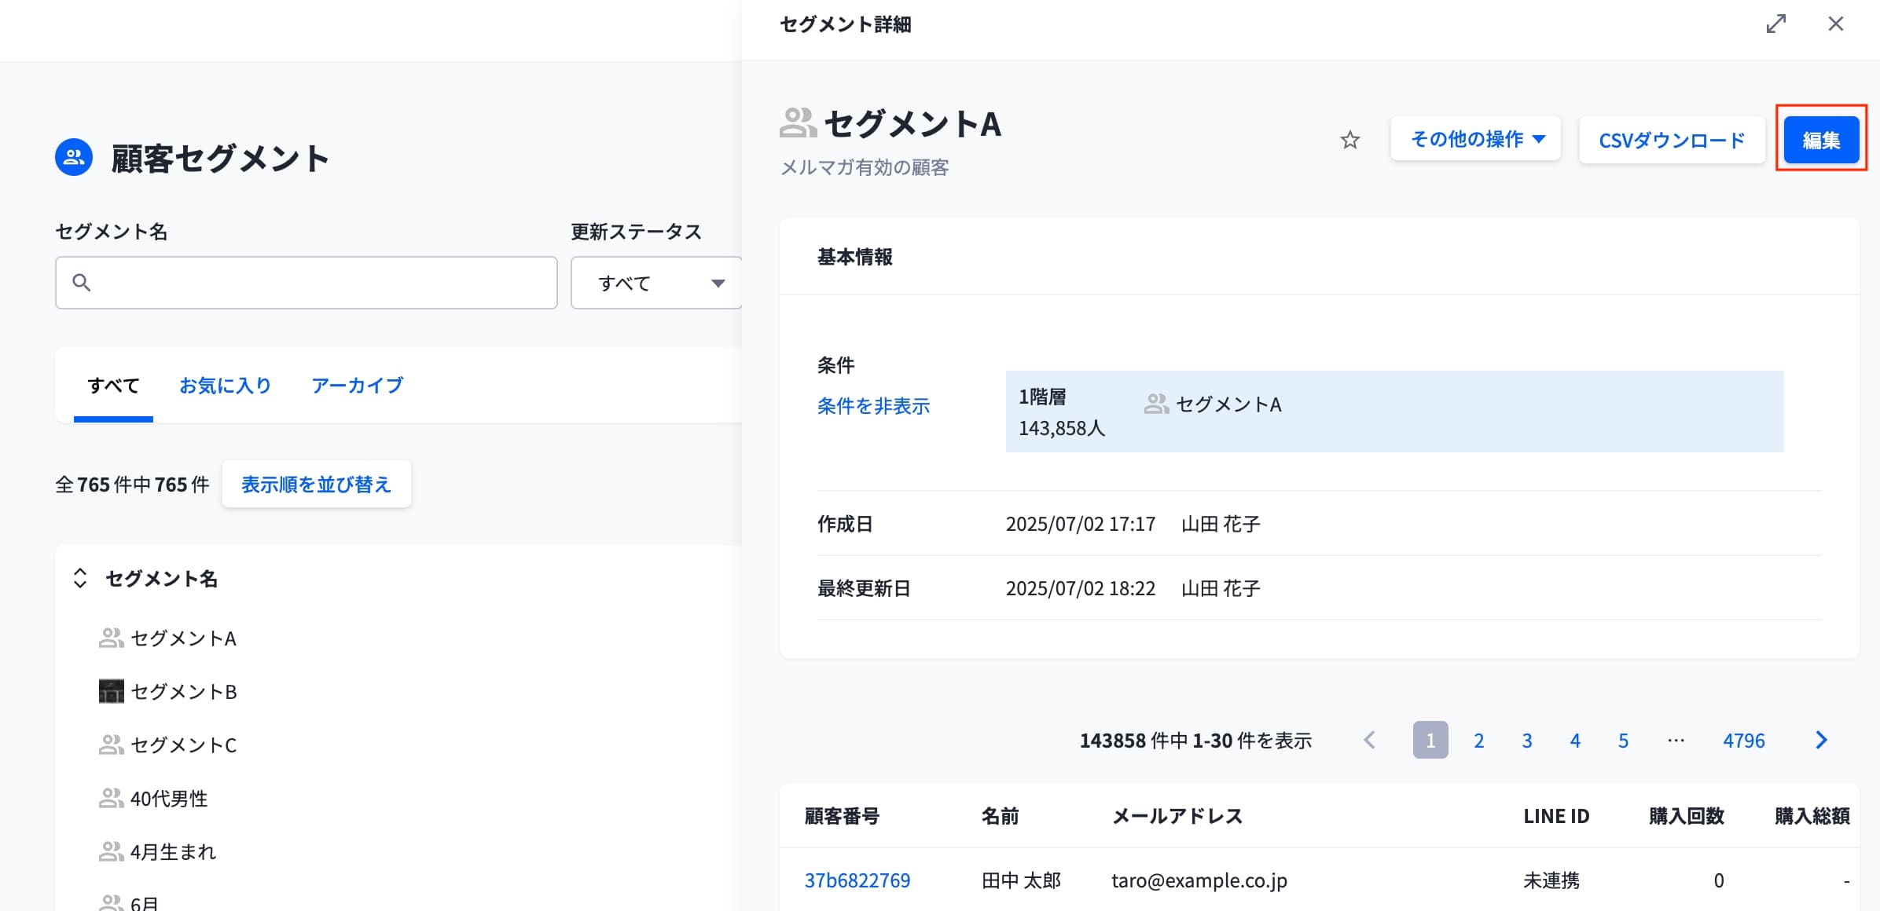Screen dimensions: 1880x911
Task: Switch to the お気に入り tab
Action: pyautogui.click(x=225, y=386)
